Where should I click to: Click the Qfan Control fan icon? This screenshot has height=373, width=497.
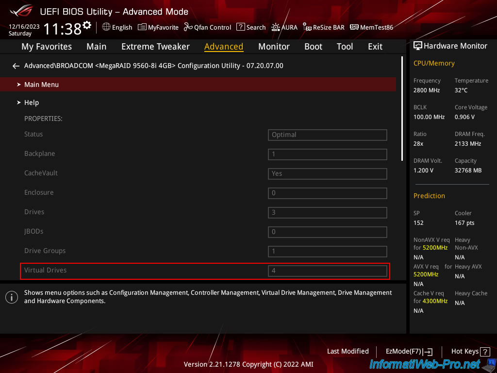click(x=188, y=27)
